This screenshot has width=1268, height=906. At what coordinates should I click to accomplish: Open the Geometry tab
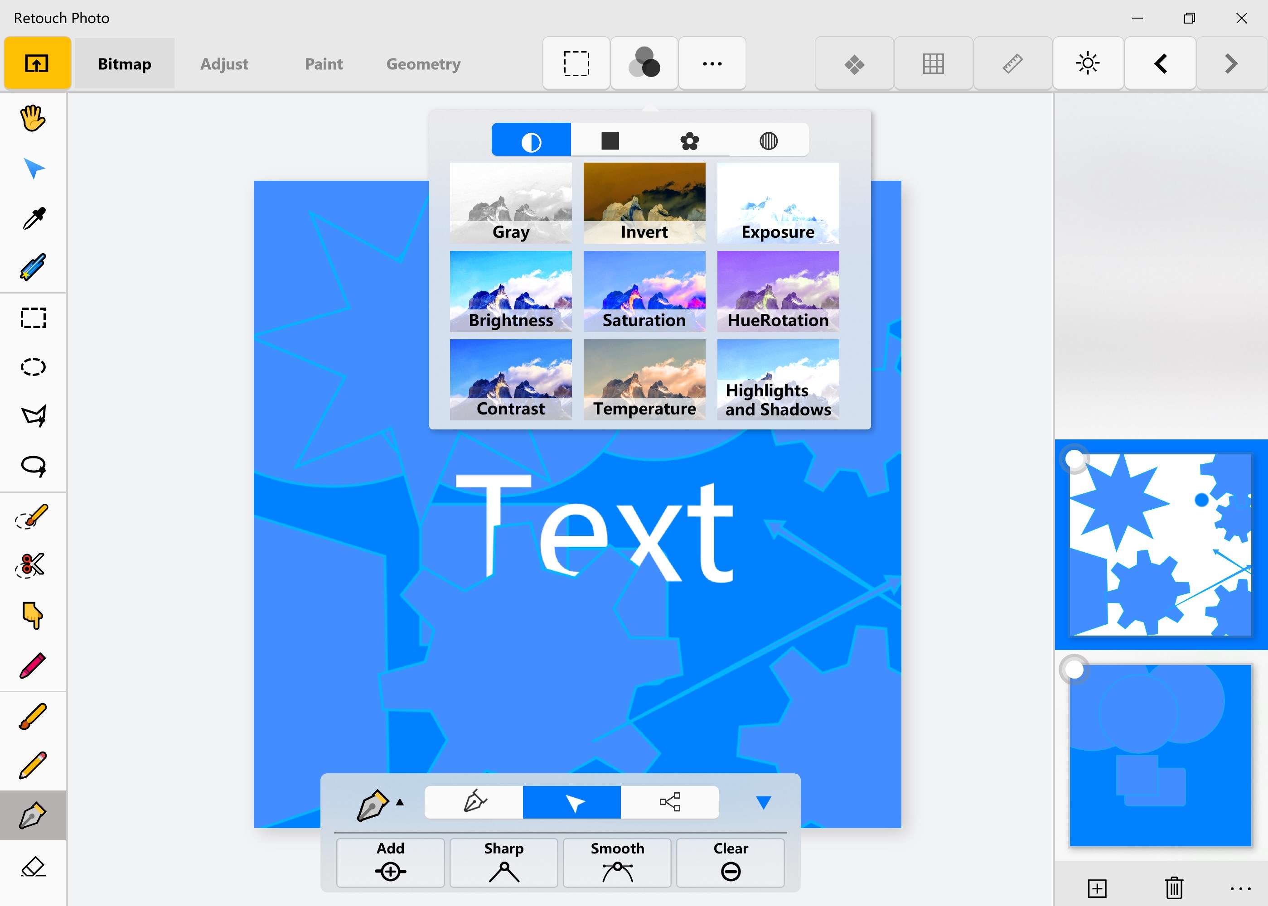tap(423, 63)
